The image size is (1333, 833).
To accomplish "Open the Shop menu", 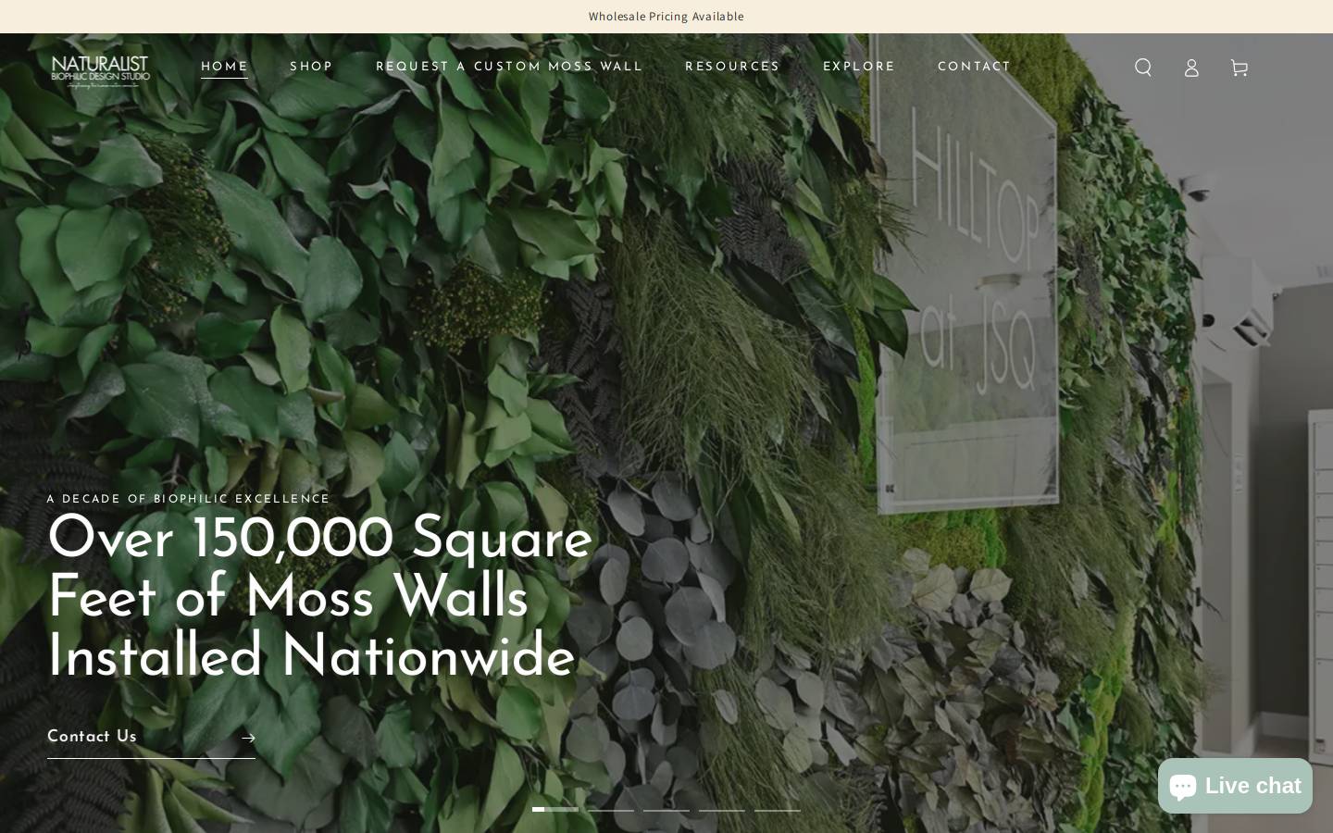I will point(311,67).
